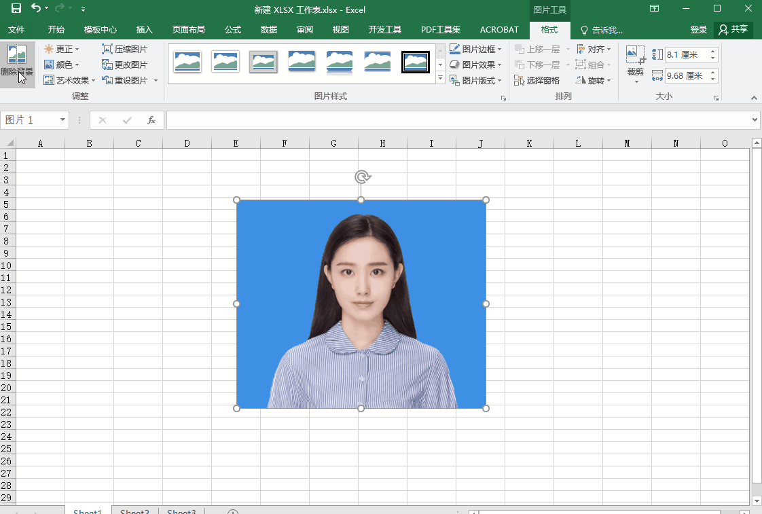Expand the Corrections (更正) dropdown
The width and height of the screenshot is (762, 514).
coord(62,50)
